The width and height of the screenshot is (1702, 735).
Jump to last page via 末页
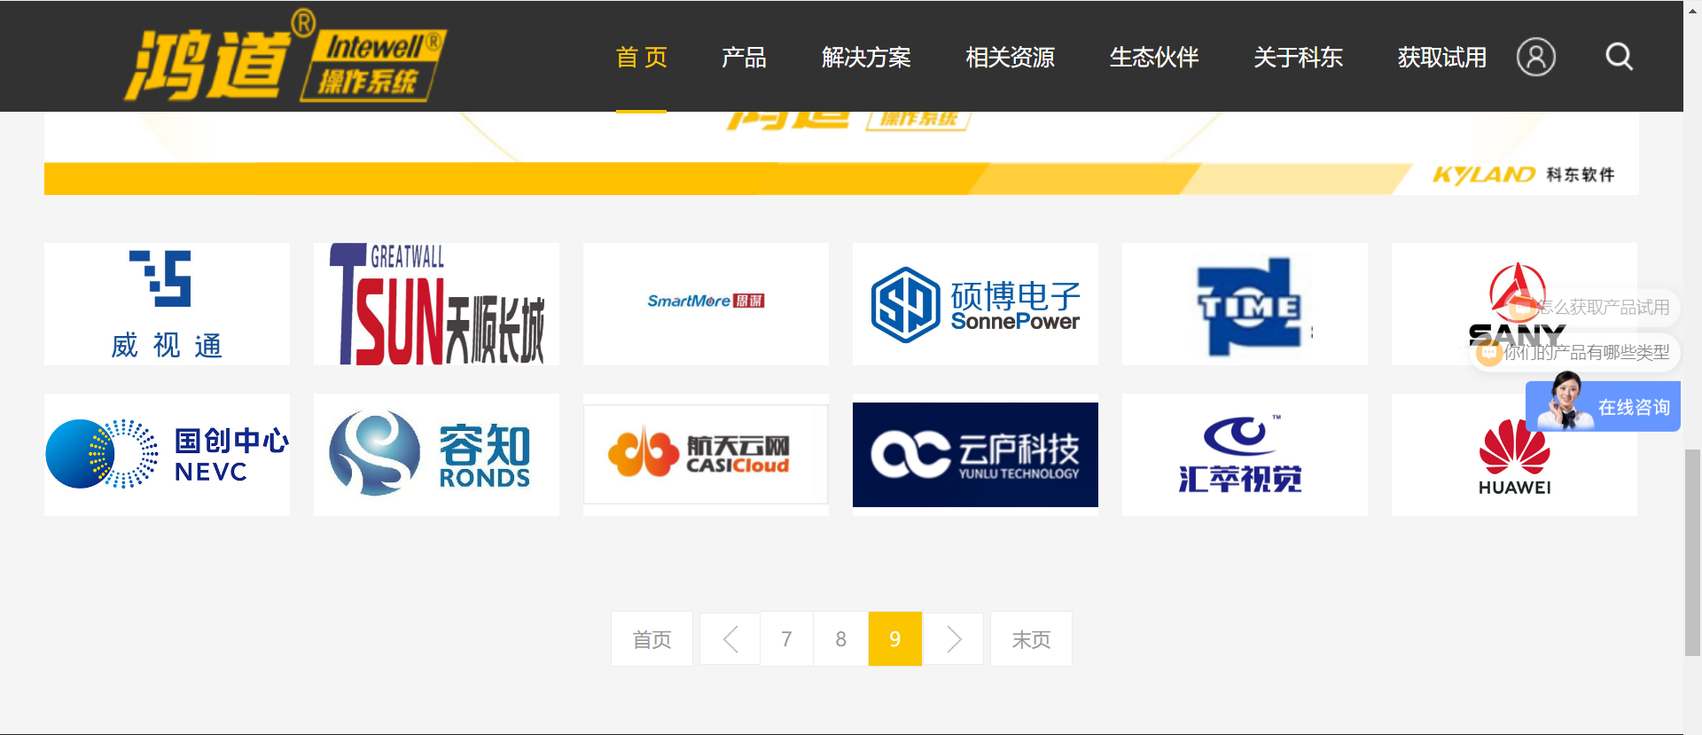click(x=1031, y=638)
